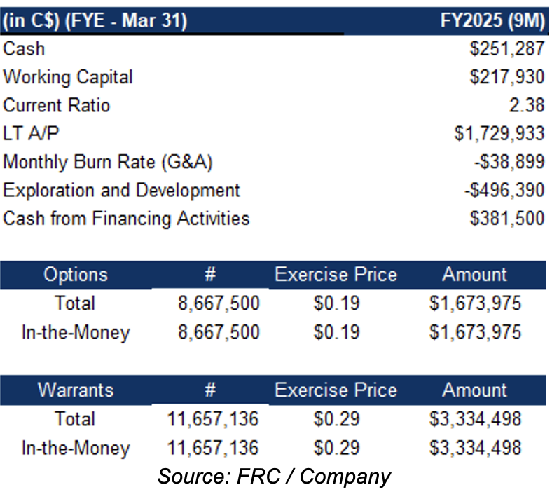Select the Working Capital row label
559x499 pixels.
point(68,76)
